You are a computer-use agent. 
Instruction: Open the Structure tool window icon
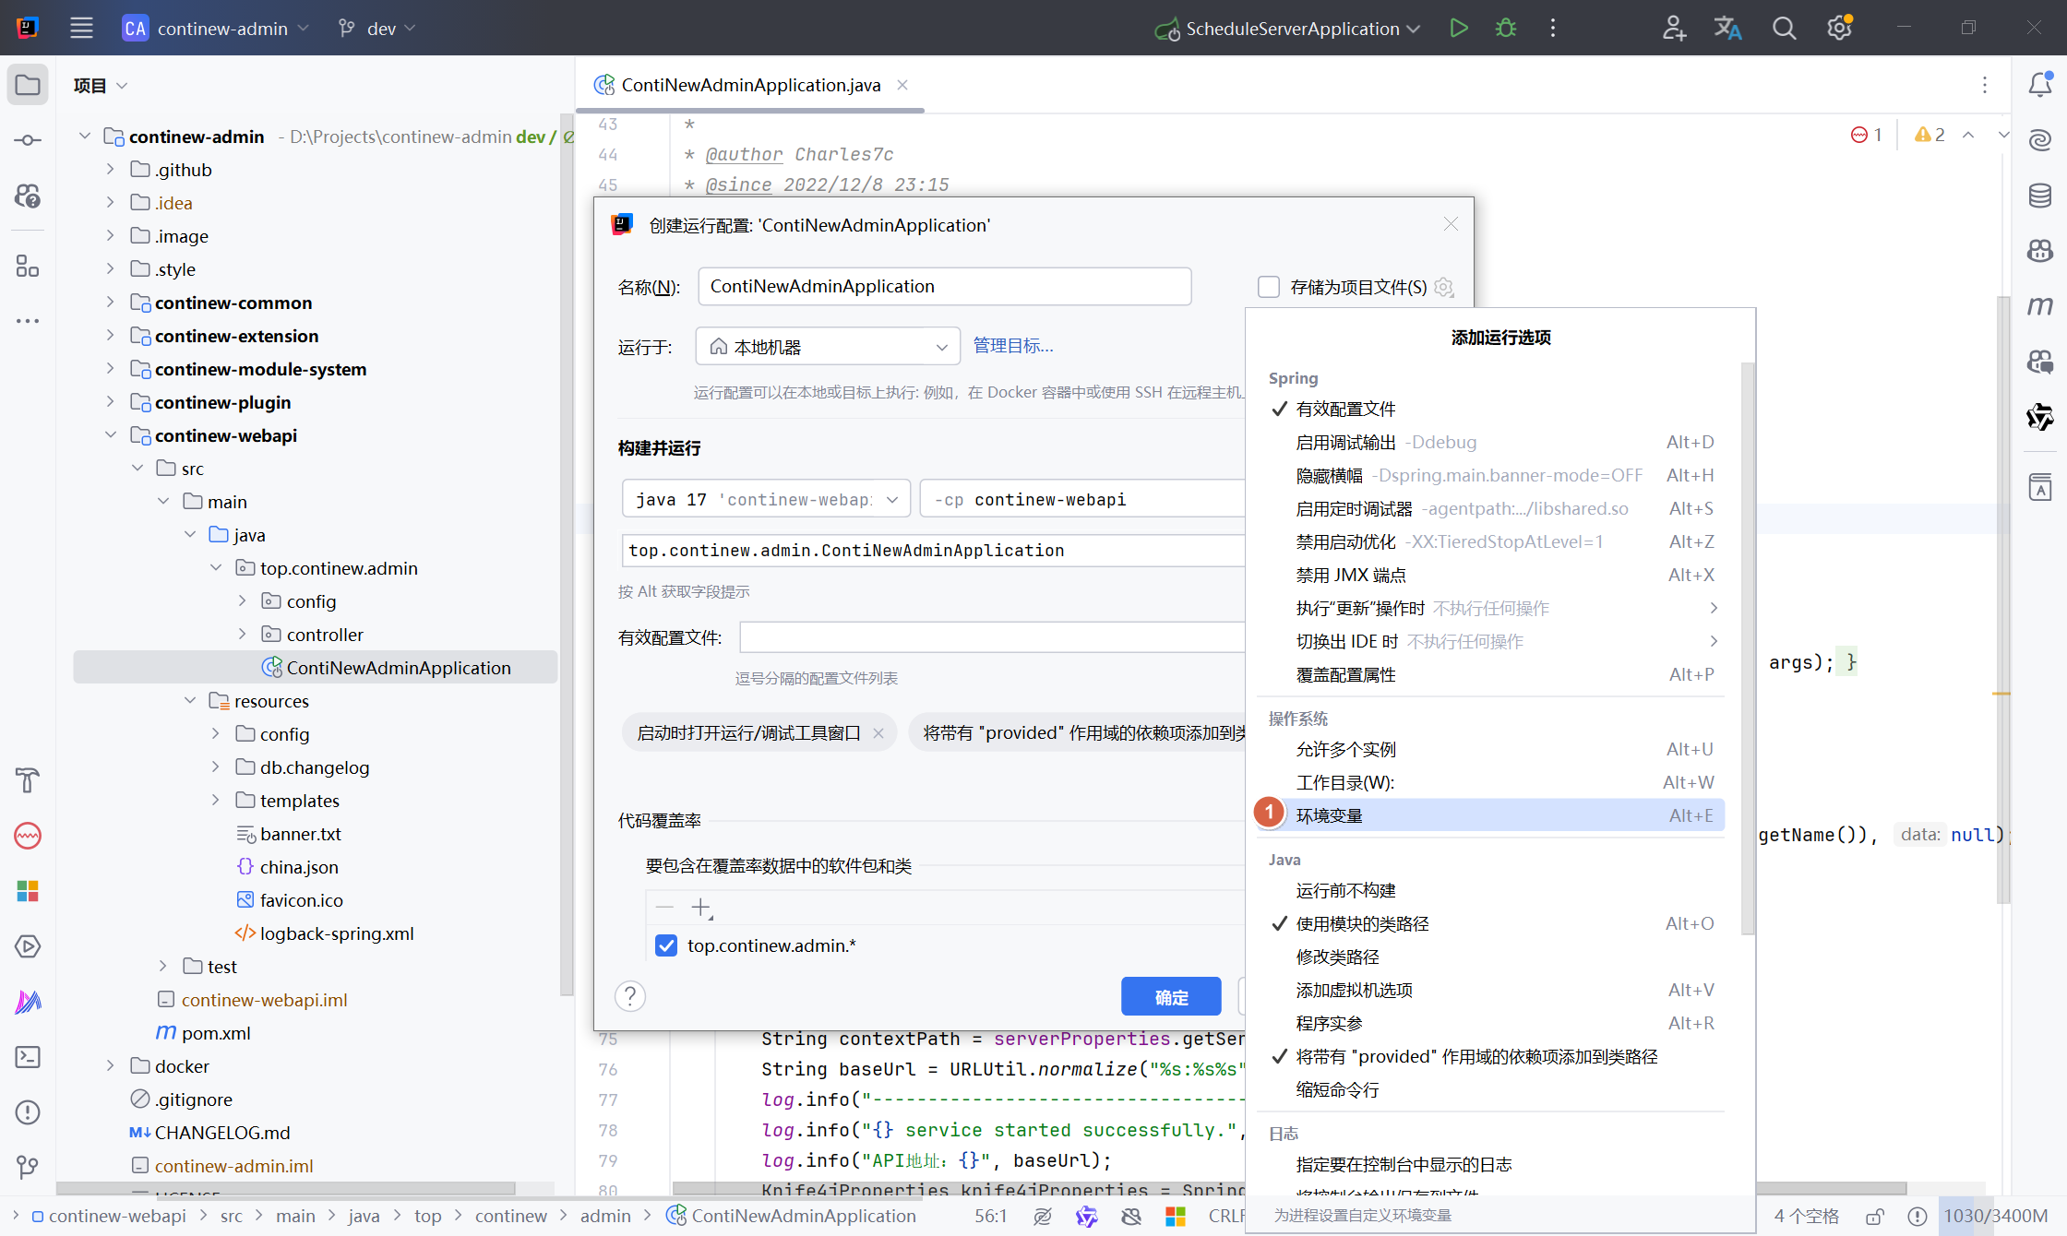pyautogui.click(x=28, y=266)
